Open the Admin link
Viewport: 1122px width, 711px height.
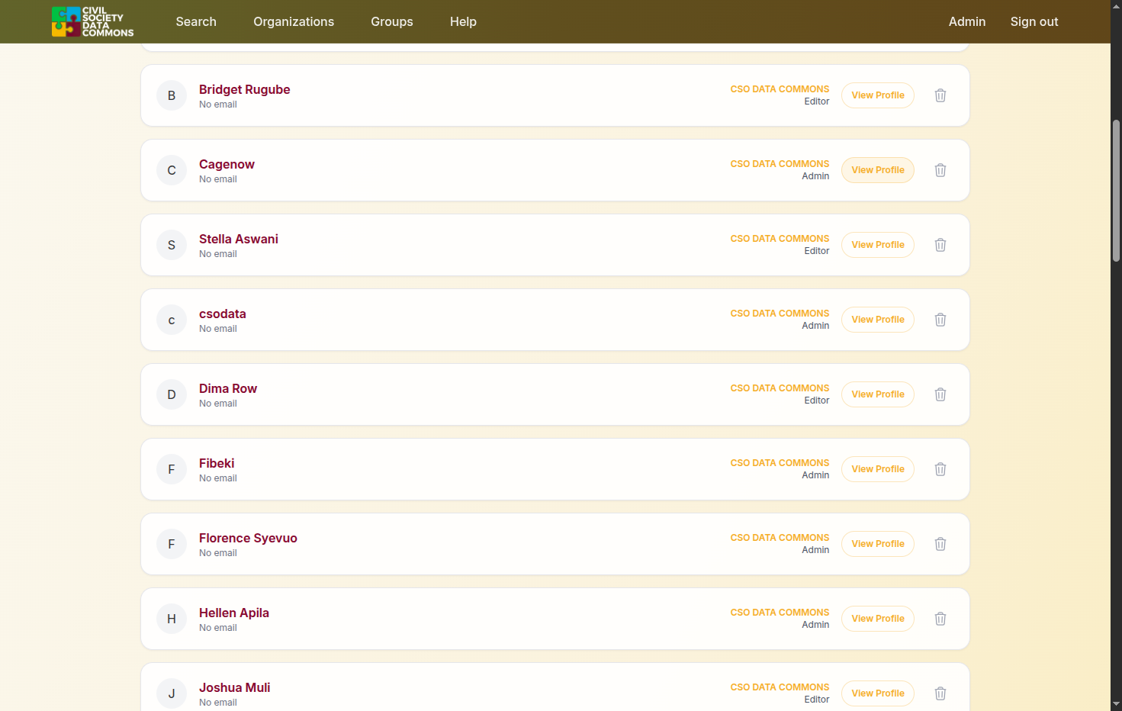click(x=967, y=21)
